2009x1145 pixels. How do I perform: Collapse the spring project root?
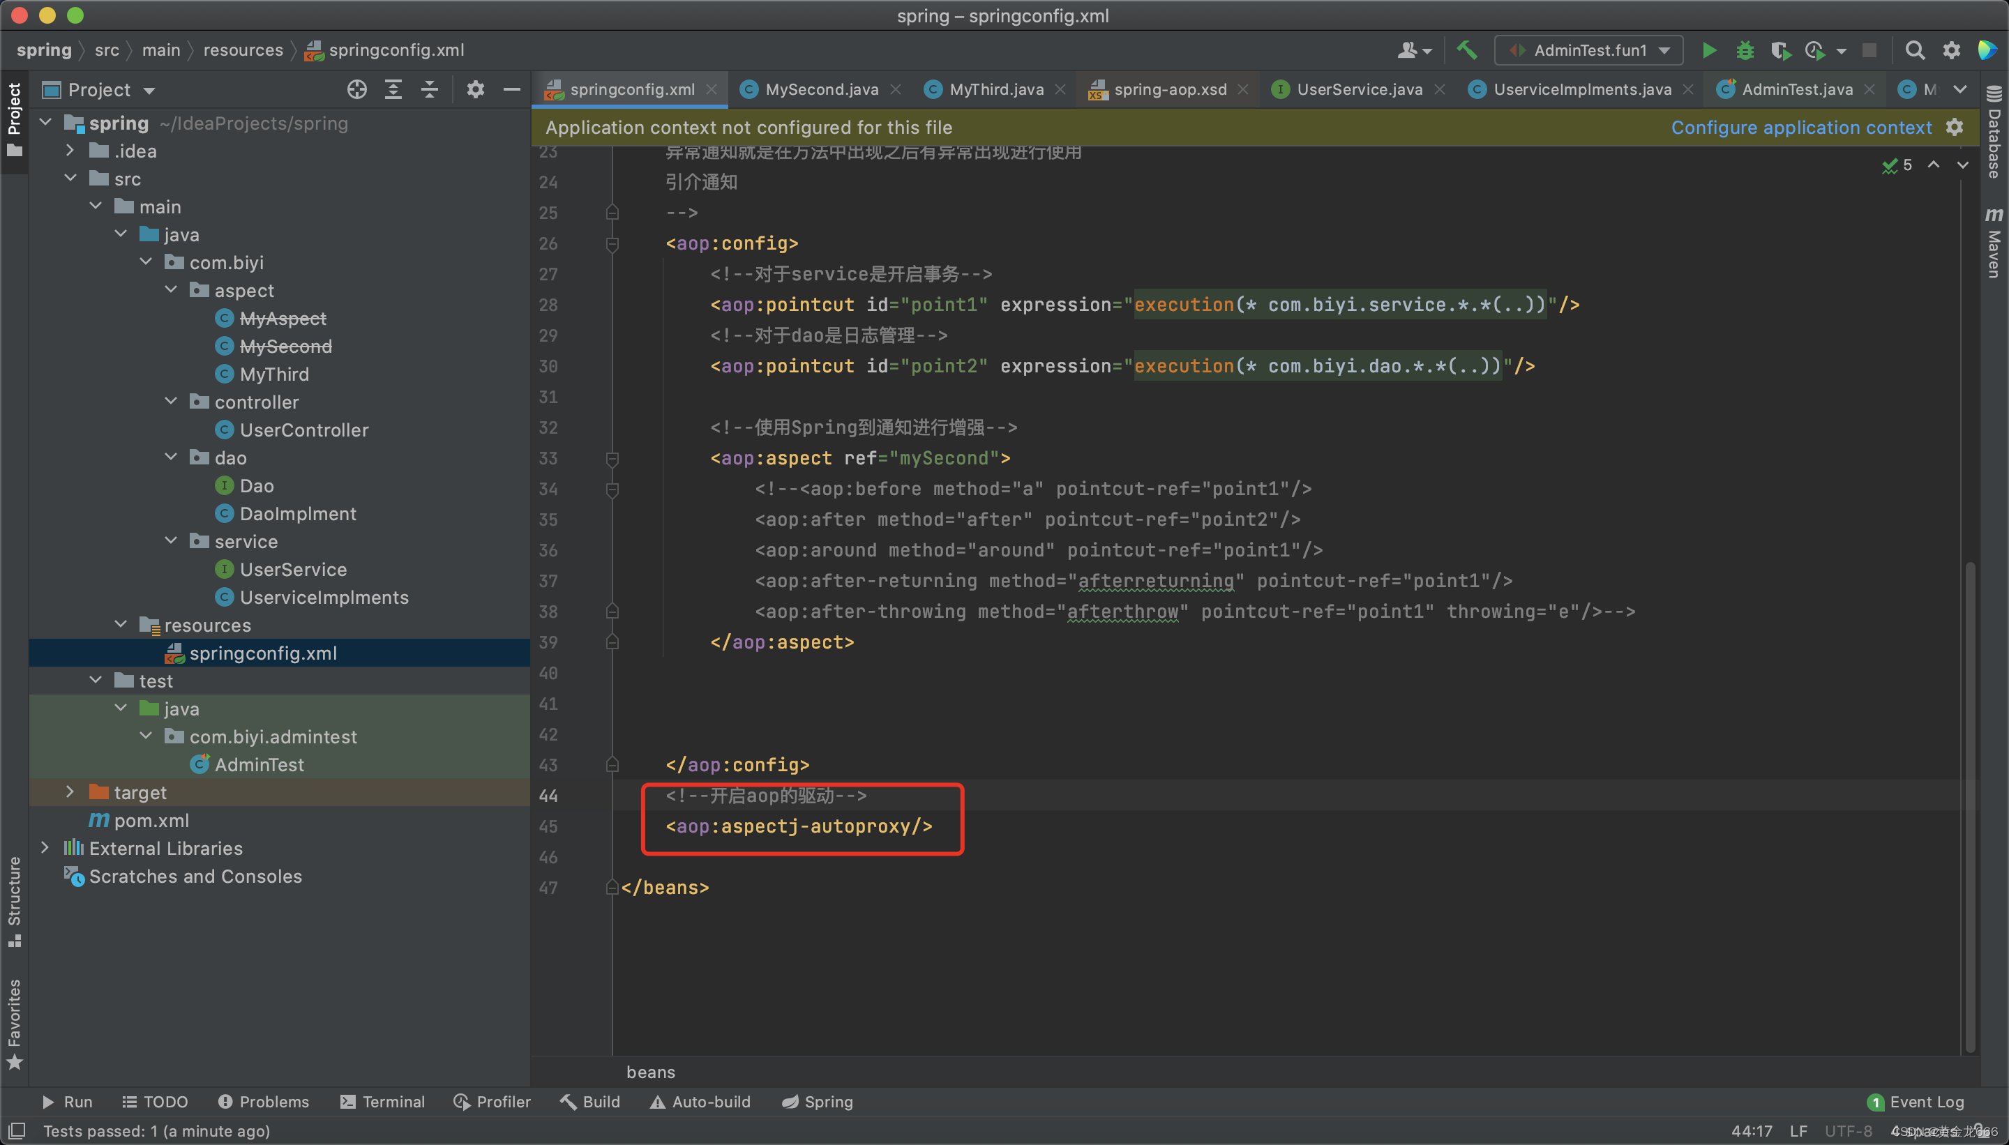click(x=45, y=123)
